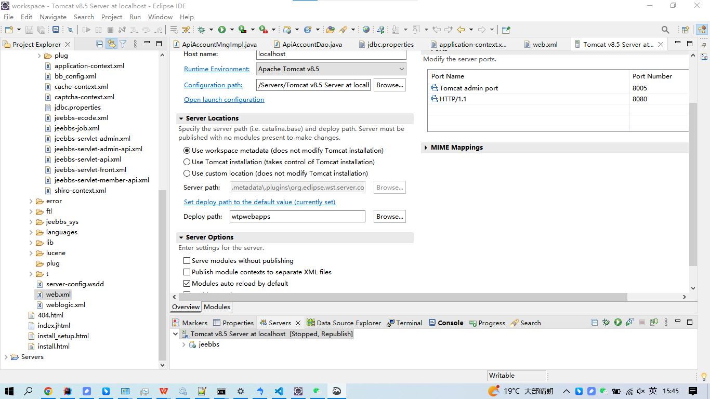Open Project Explorer view menu dots
The image size is (710, 399).
(136, 44)
